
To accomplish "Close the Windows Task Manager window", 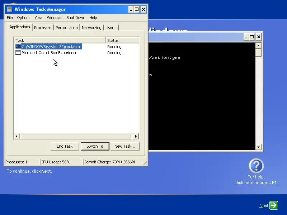I will click(143, 9).
